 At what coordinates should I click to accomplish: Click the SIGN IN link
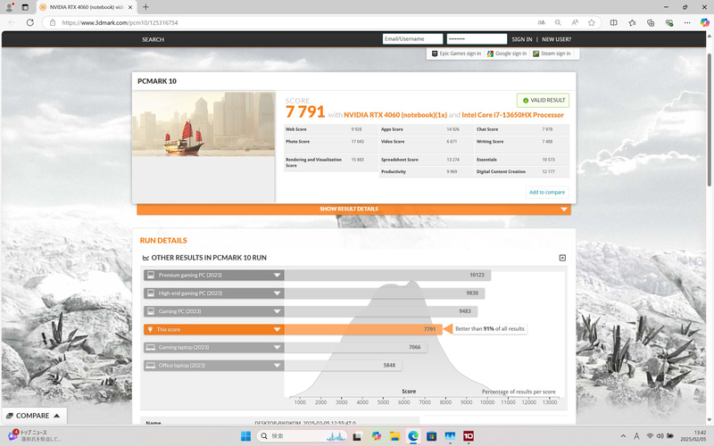coord(522,39)
